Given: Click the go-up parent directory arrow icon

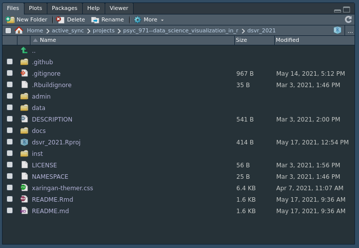Looking at the screenshot, I should [24, 50].
